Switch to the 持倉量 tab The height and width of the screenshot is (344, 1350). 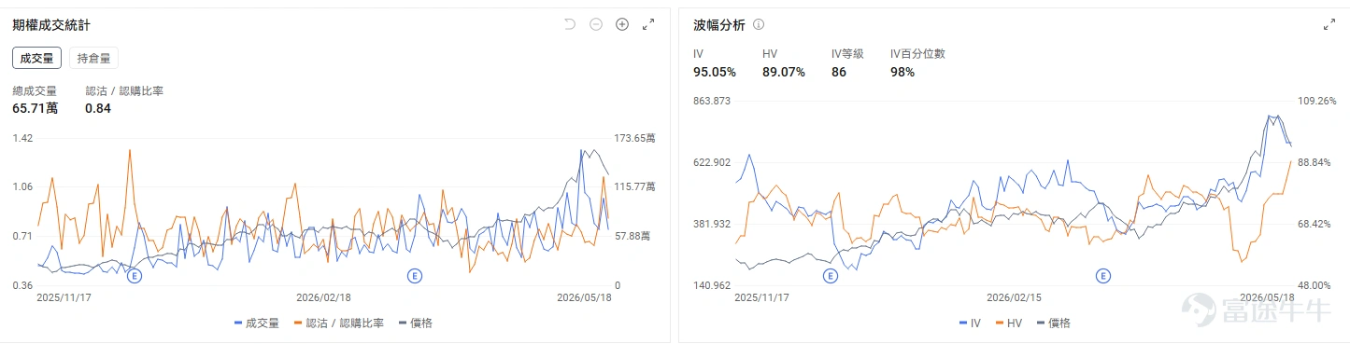[93, 58]
